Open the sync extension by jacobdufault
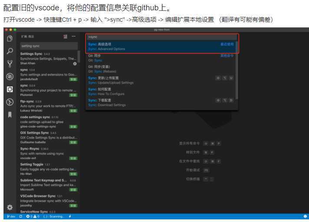This screenshot has width=309, height=222. (49, 75)
